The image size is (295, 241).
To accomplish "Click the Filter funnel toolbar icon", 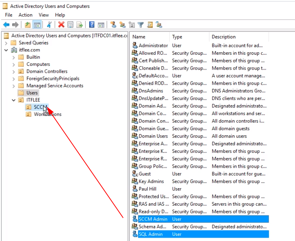I will (141, 25).
